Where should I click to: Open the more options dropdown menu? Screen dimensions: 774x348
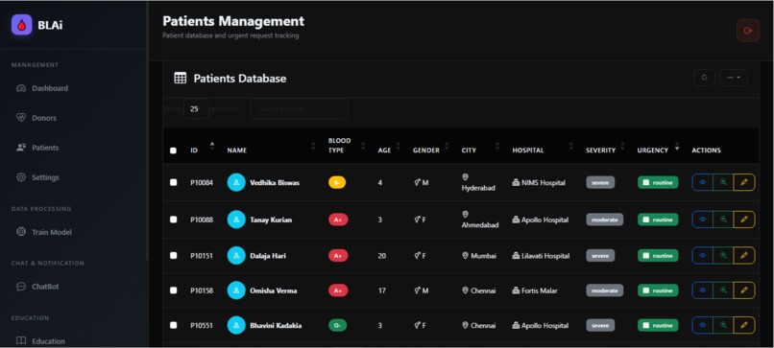click(x=733, y=78)
